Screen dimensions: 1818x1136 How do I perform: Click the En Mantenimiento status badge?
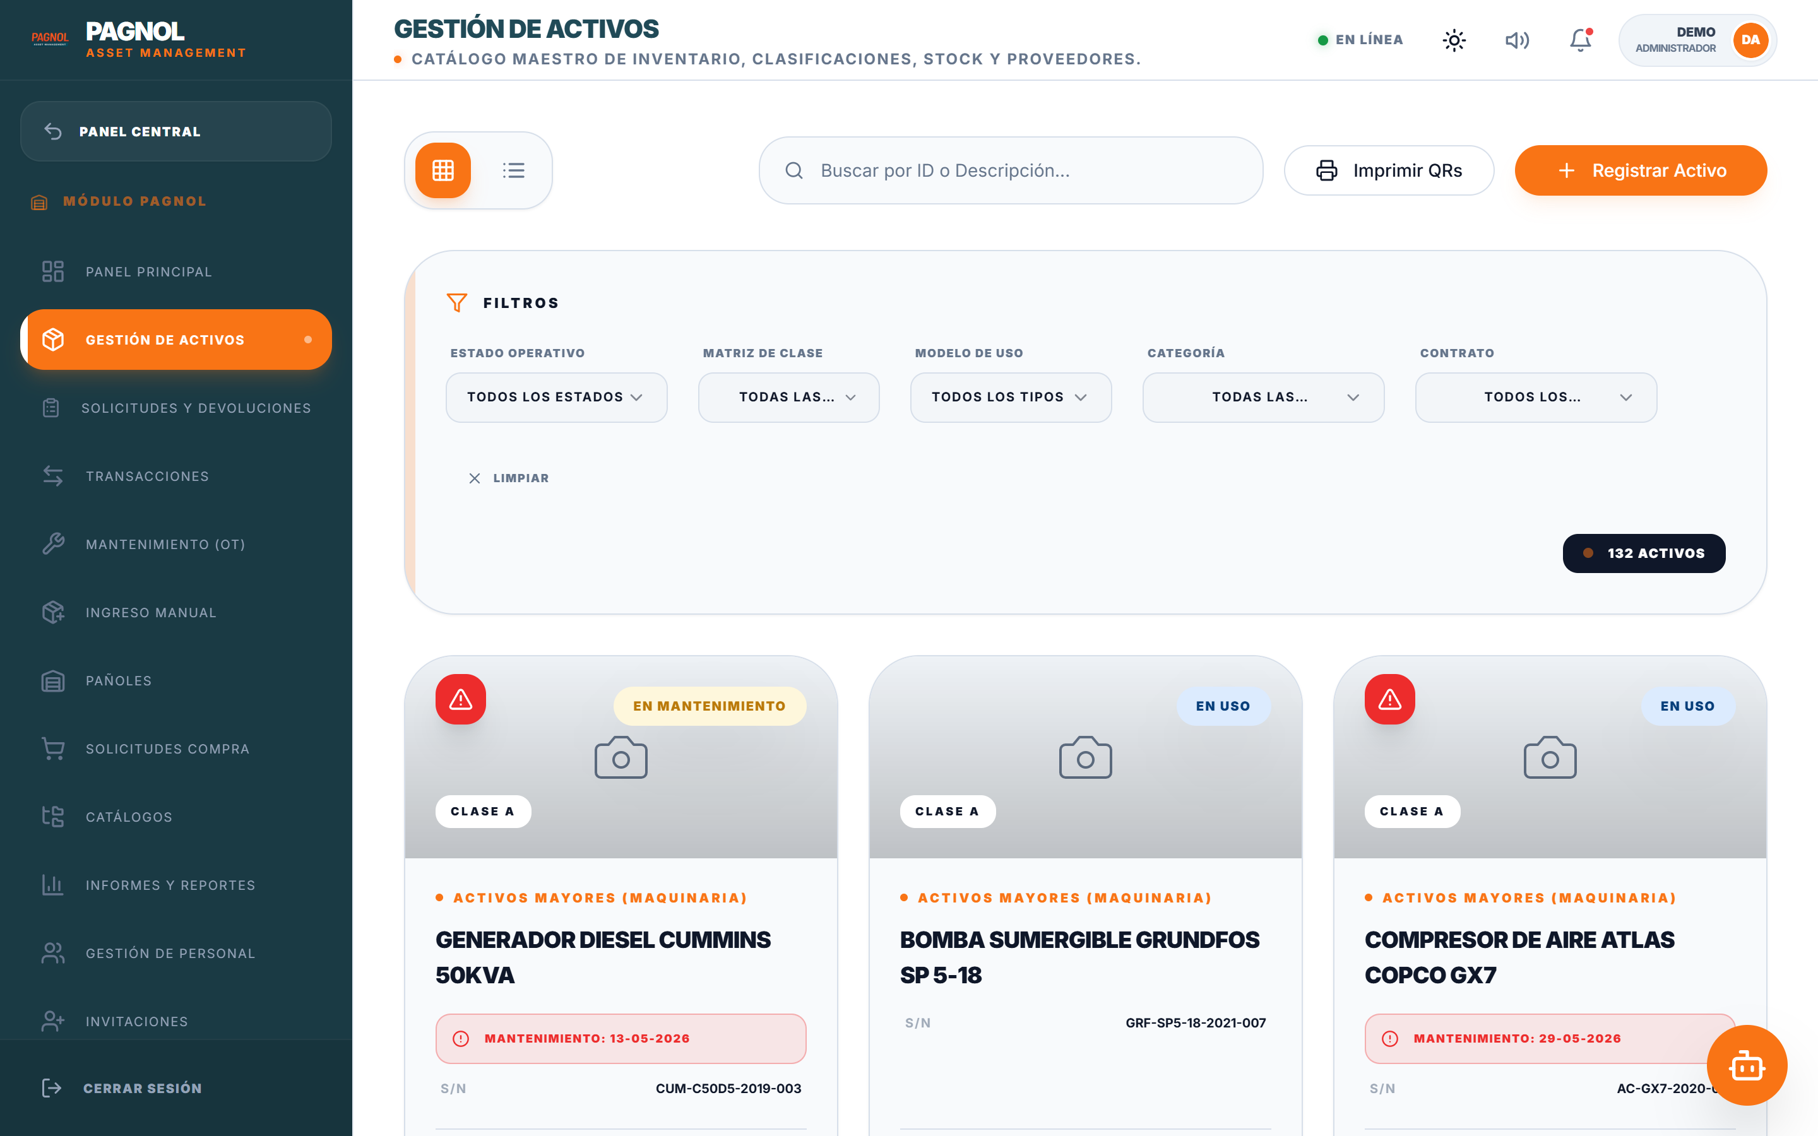710,706
